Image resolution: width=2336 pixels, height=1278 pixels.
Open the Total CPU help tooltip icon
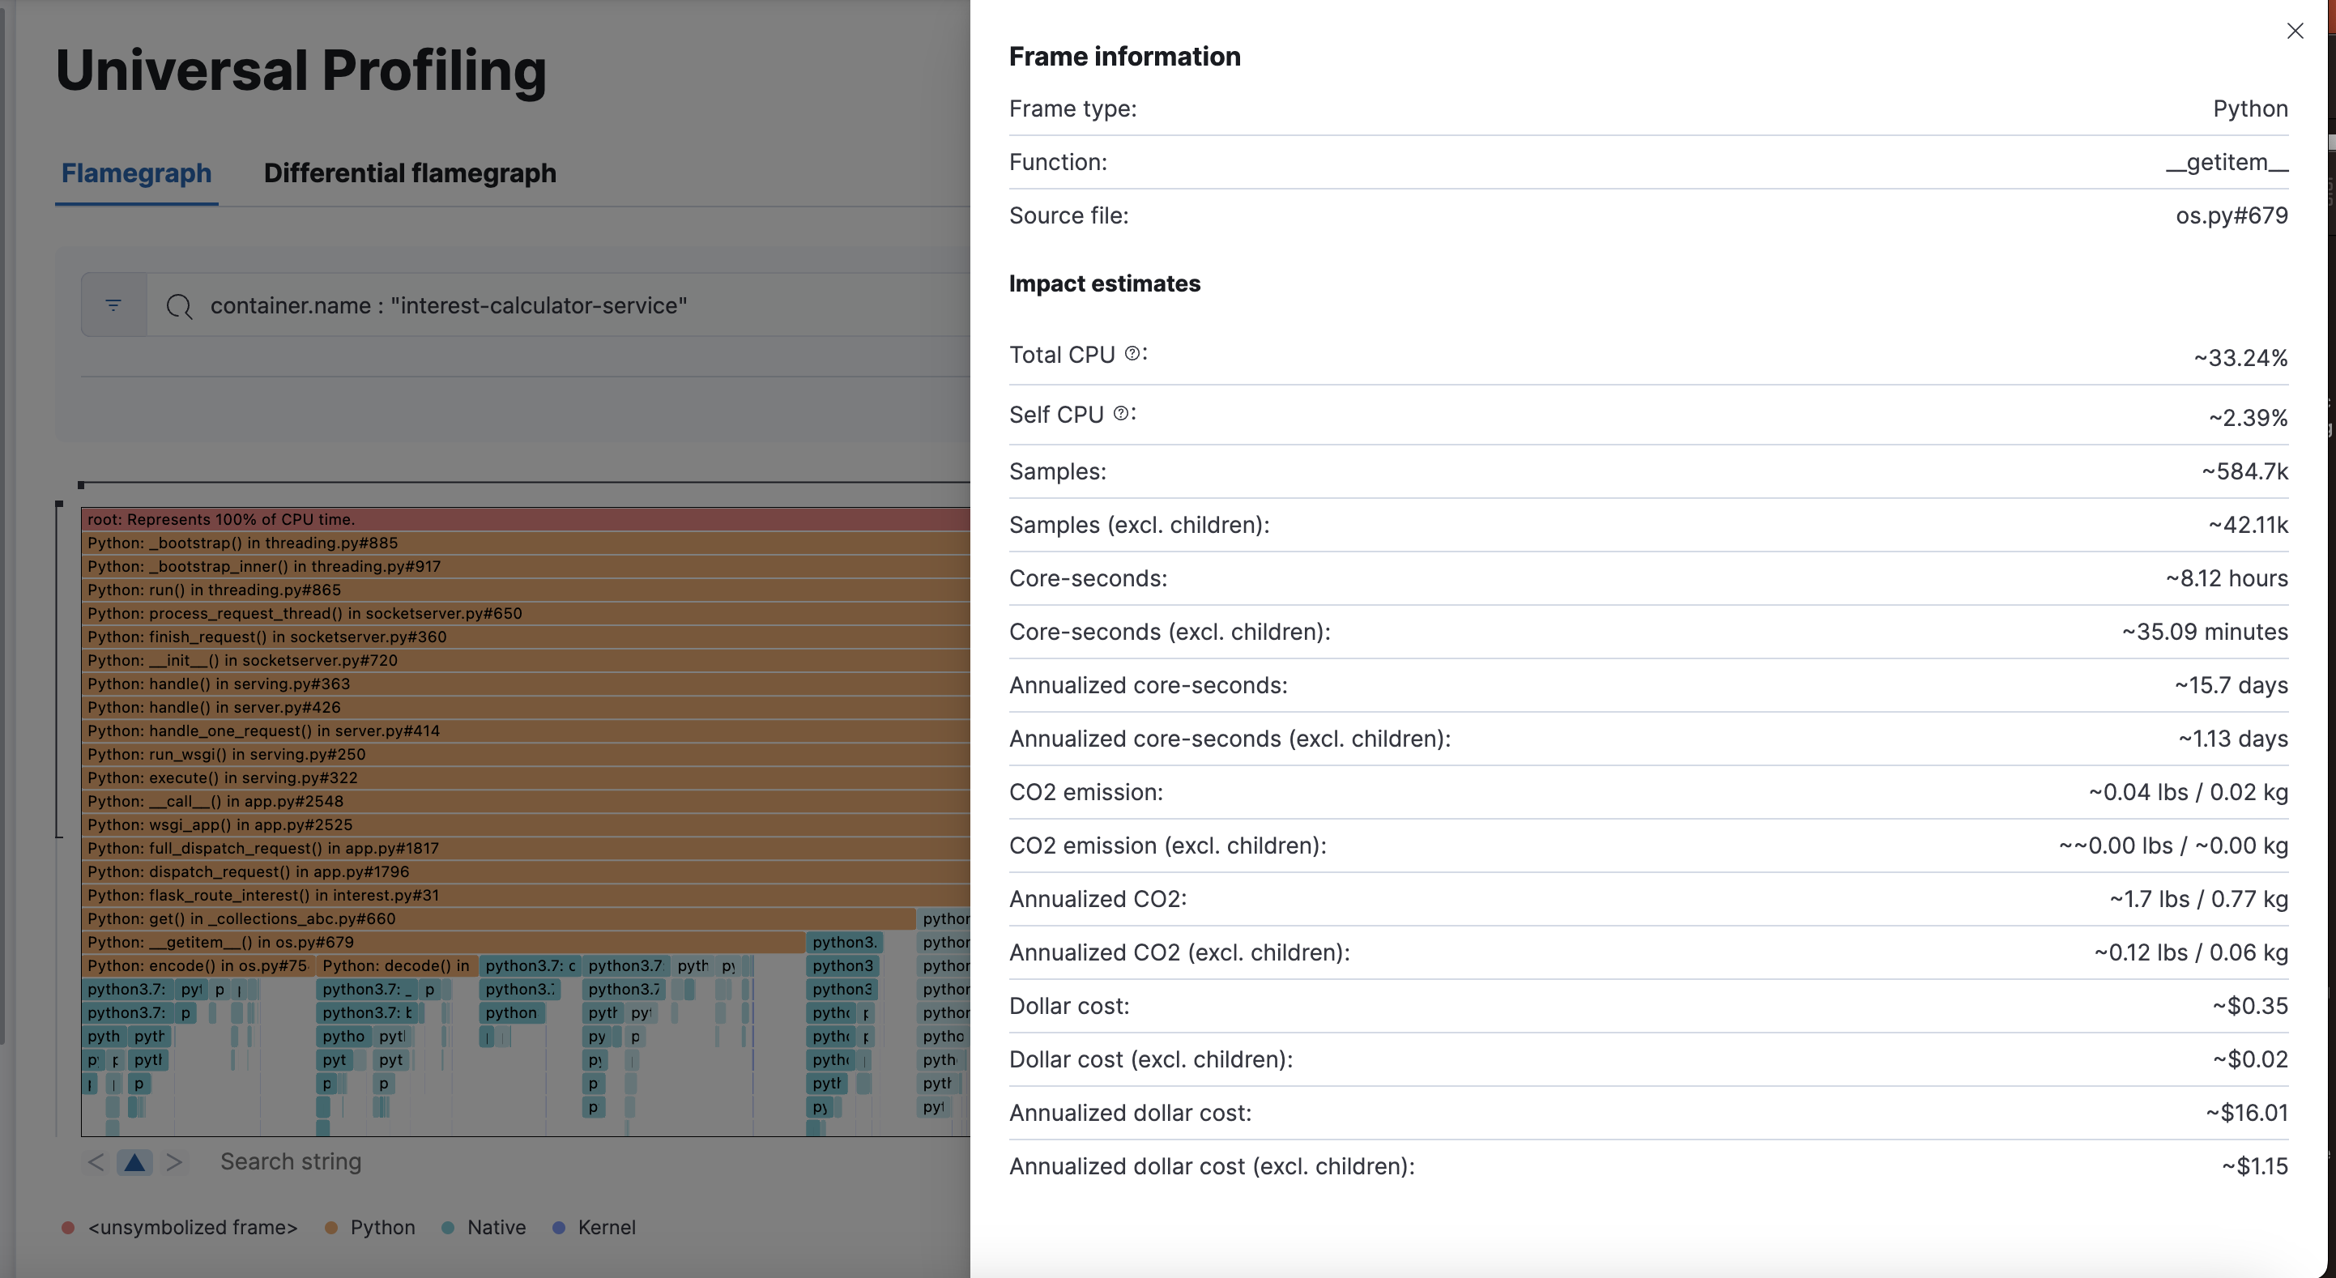tap(1131, 353)
